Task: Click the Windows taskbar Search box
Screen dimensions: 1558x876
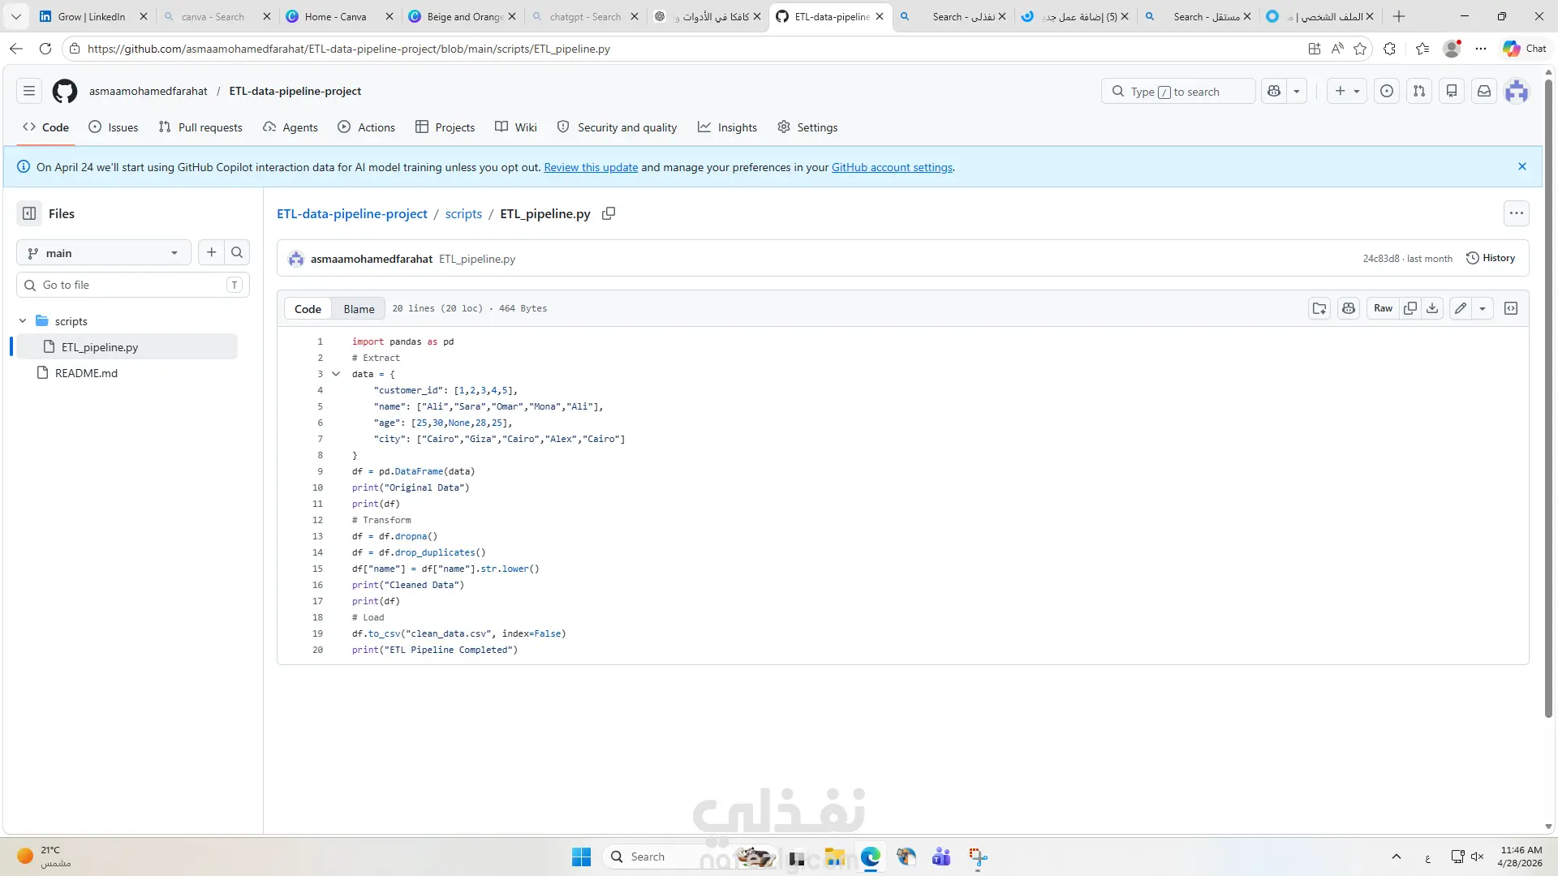Action: pos(690,857)
